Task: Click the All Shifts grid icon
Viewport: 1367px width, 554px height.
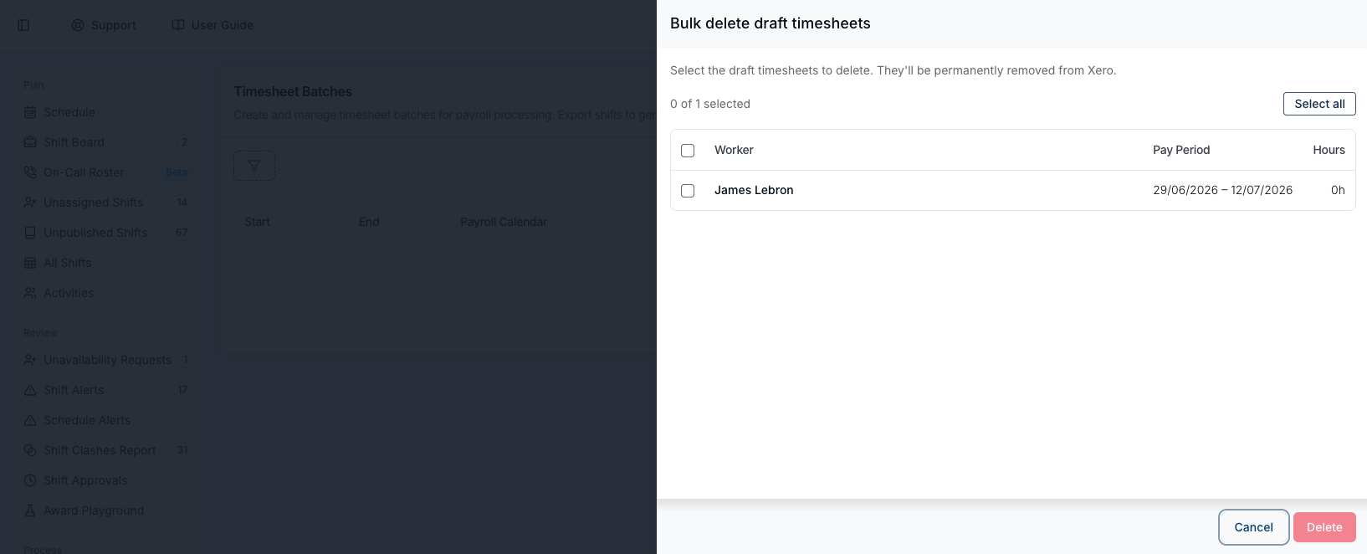Action: [x=30, y=263]
